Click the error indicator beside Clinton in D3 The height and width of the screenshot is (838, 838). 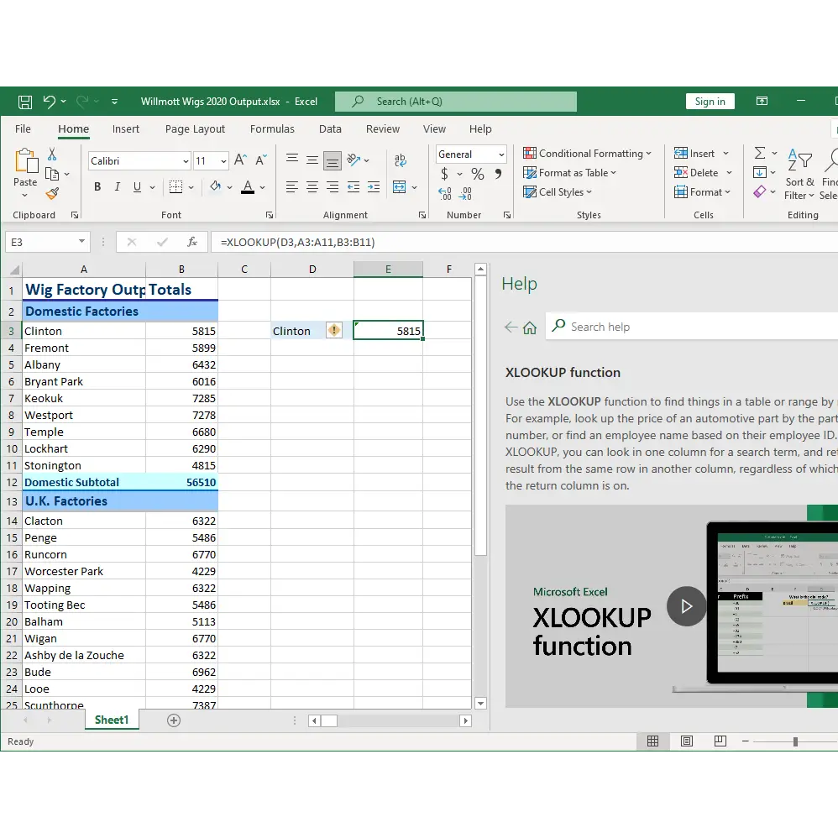point(333,330)
